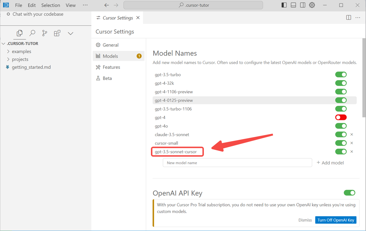Image resolution: width=366 pixels, height=231 pixels.
Task: Toggle gpt-3.5-sonnet-cursor model switch
Action: pos(341,152)
